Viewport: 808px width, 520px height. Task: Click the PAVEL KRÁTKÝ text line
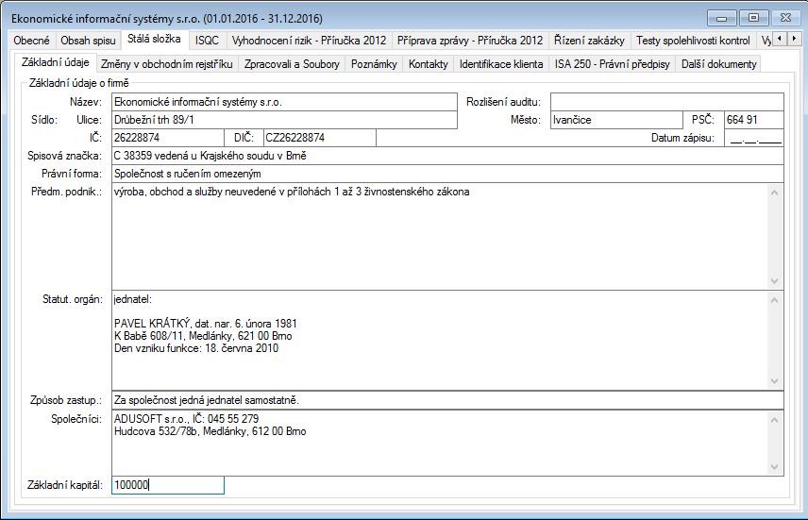[205, 324]
